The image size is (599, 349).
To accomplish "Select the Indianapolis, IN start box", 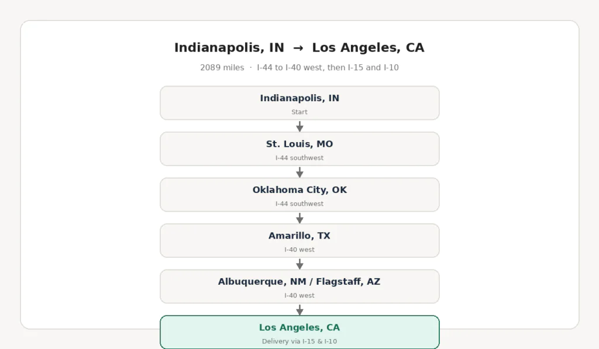I will (299, 103).
